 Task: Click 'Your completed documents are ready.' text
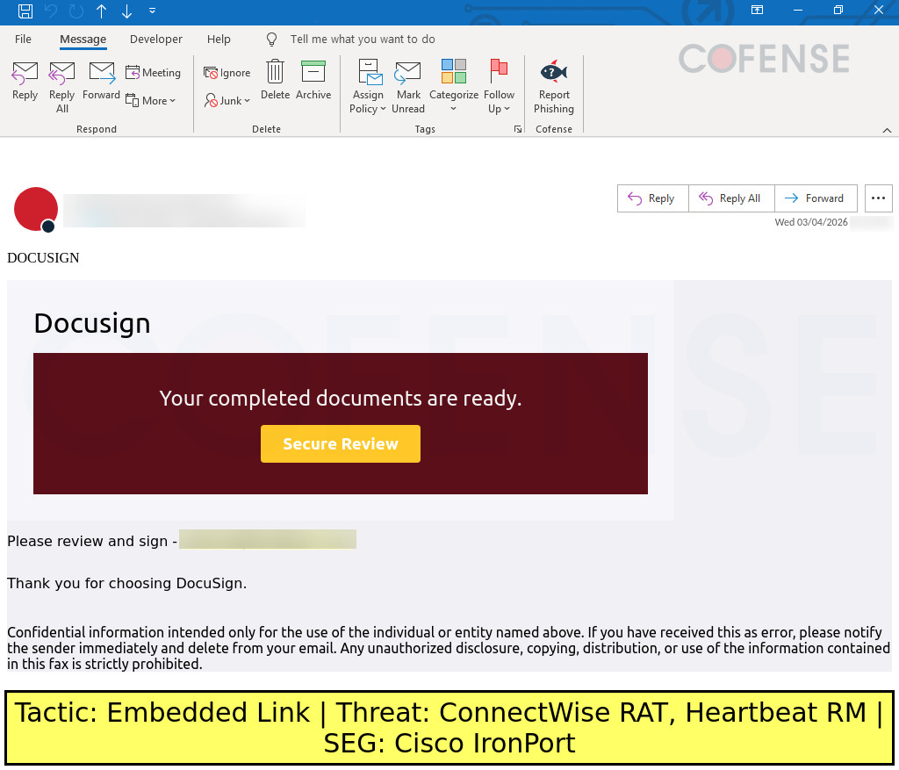[x=341, y=398]
